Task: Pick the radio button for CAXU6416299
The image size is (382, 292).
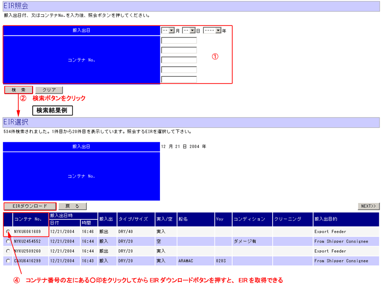Action: pos(8,260)
